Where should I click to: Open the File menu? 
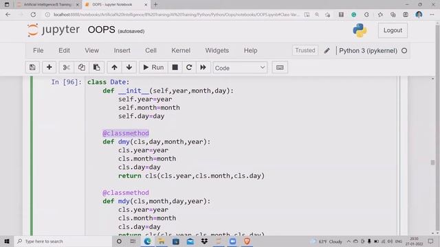click(38, 50)
